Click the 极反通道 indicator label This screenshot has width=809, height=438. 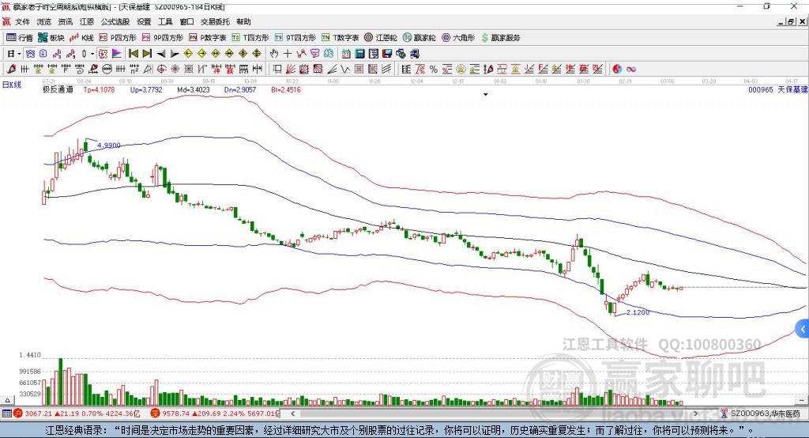point(58,89)
